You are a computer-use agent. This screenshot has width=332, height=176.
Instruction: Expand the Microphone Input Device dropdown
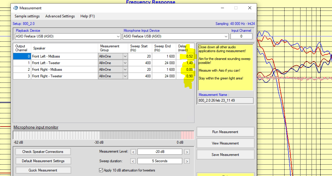pyautogui.click(x=226, y=36)
